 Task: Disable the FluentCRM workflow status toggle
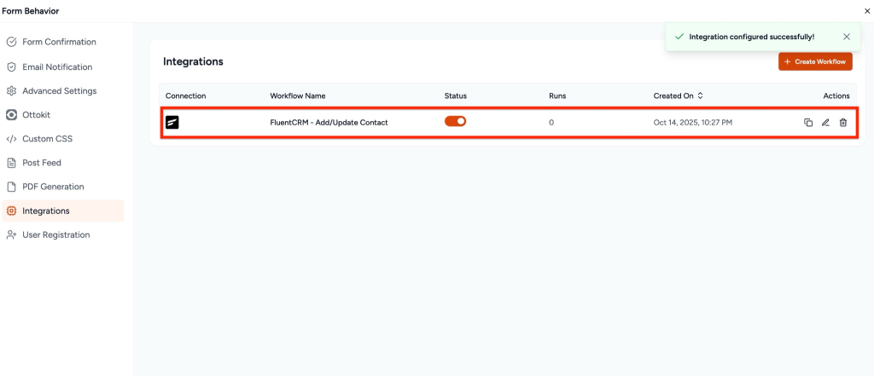455,121
